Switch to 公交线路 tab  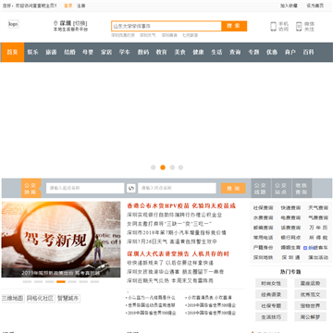pos(260,189)
